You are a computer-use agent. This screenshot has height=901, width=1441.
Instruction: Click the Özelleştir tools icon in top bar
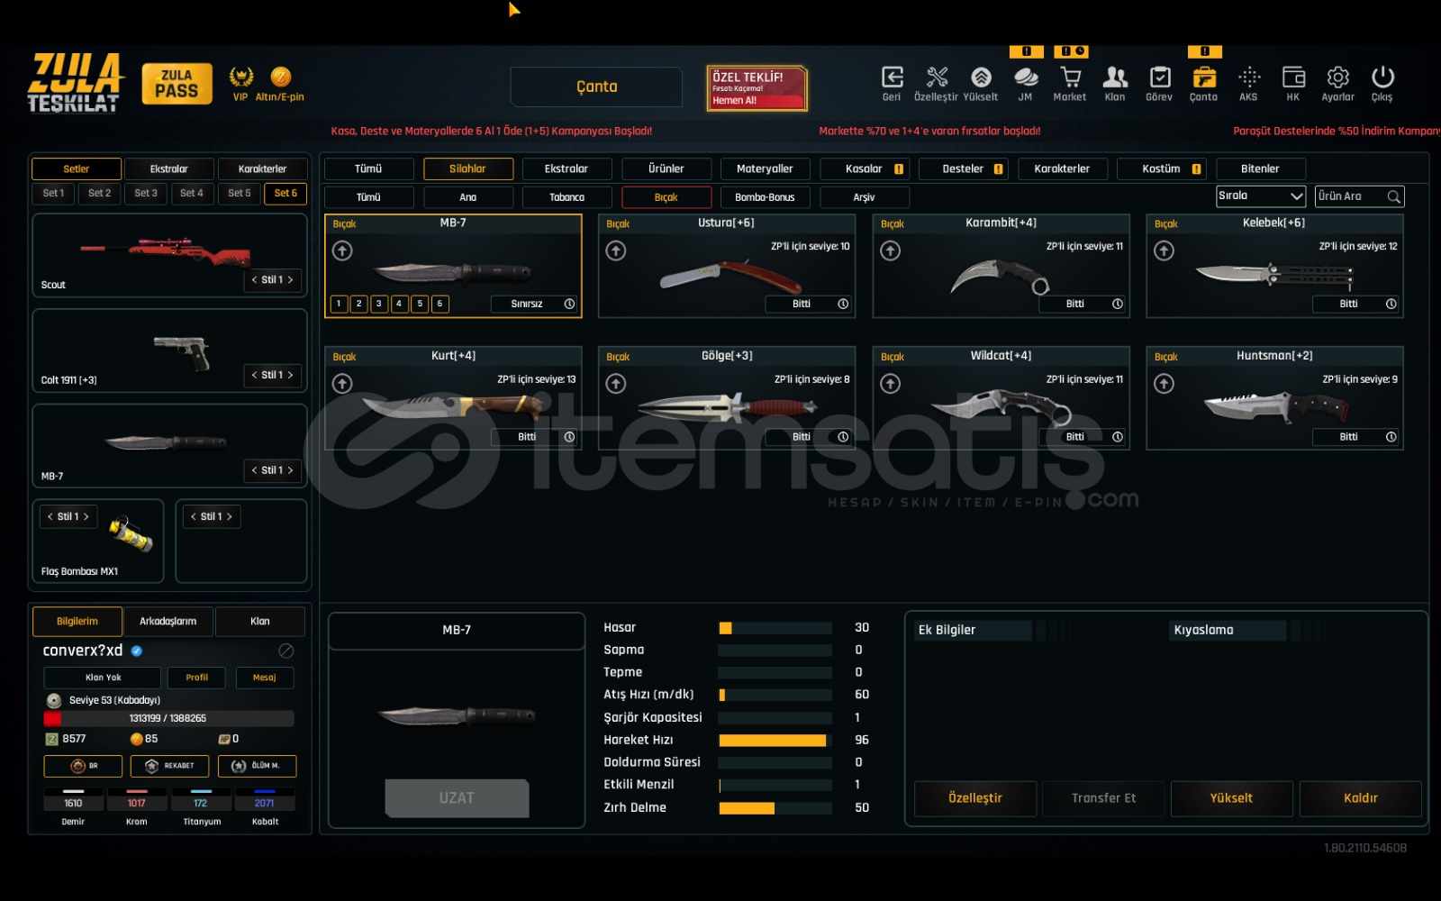pos(937,78)
